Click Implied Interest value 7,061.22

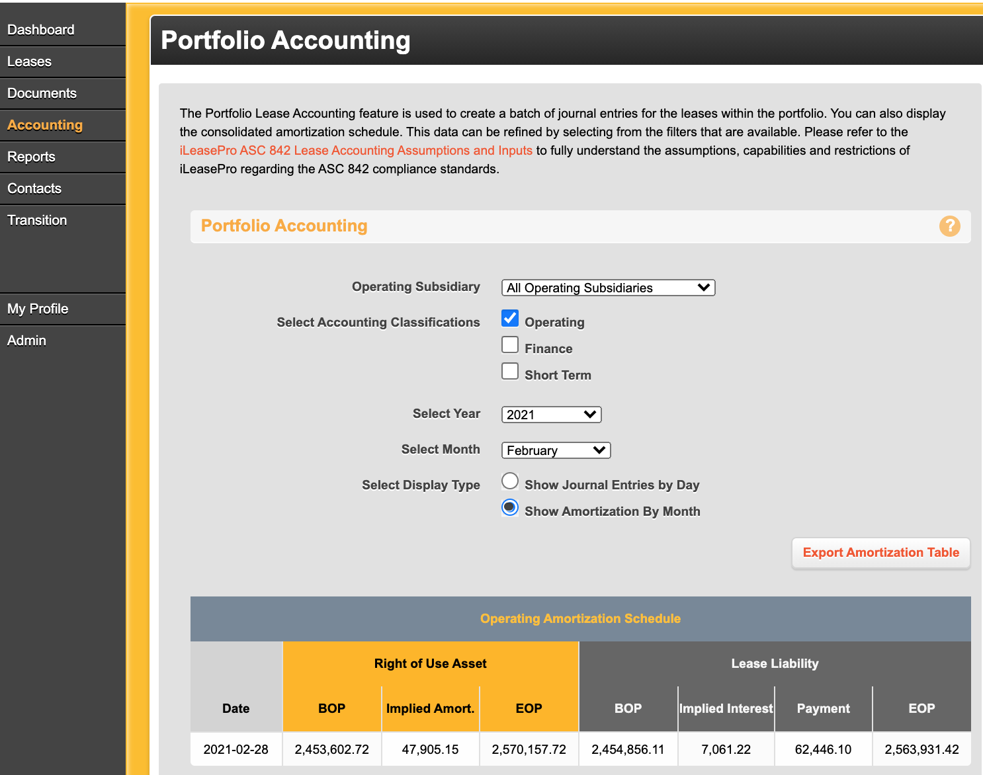click(726, 749)
